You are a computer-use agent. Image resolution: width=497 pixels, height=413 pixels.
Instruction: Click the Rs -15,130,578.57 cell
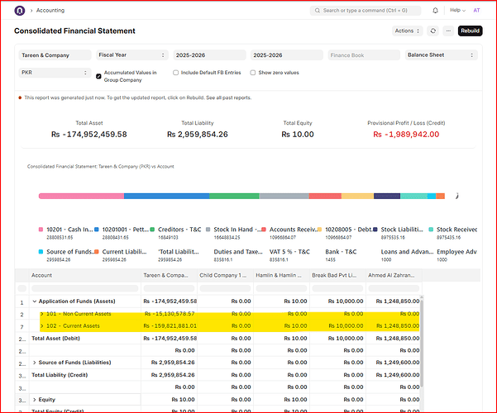[170, 314]
